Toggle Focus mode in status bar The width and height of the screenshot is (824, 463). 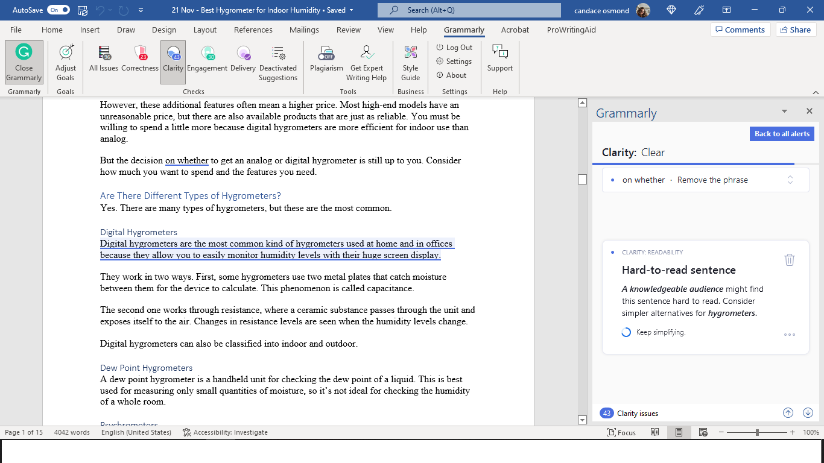pyautogui.click(x=622, y=432)
